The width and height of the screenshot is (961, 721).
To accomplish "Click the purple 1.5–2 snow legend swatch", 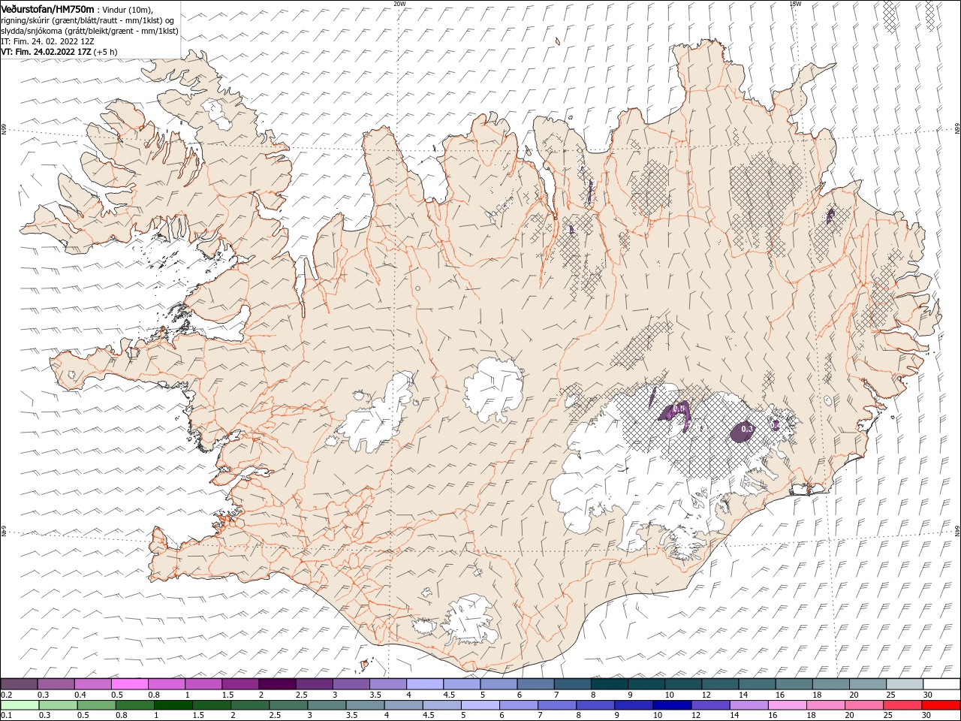I will pyautogui.click(x=240, y=684).
